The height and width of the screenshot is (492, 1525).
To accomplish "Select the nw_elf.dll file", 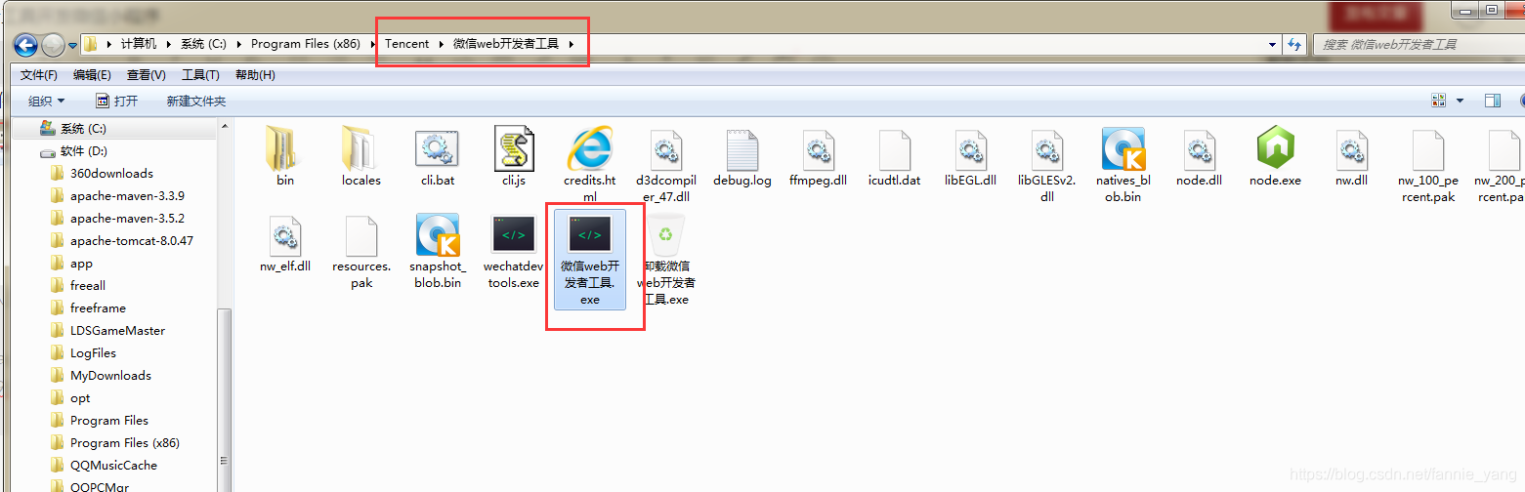I will (x=284, y=243).
